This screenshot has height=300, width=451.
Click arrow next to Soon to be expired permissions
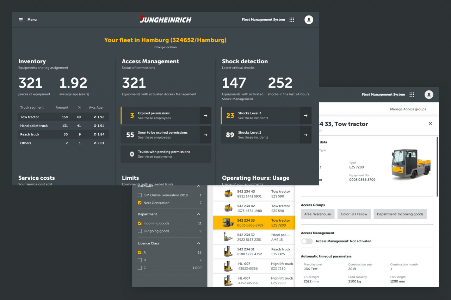tap(205, 135)
